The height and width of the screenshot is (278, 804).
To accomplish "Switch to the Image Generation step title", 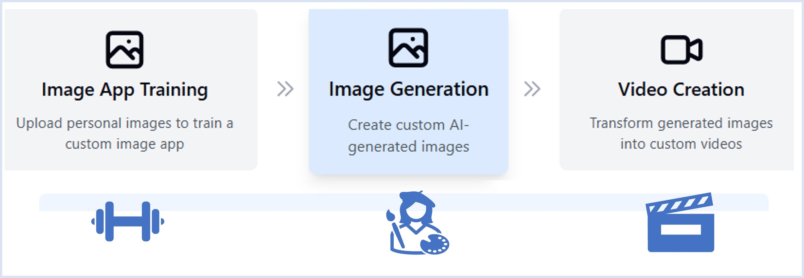I will pos(409,90).
